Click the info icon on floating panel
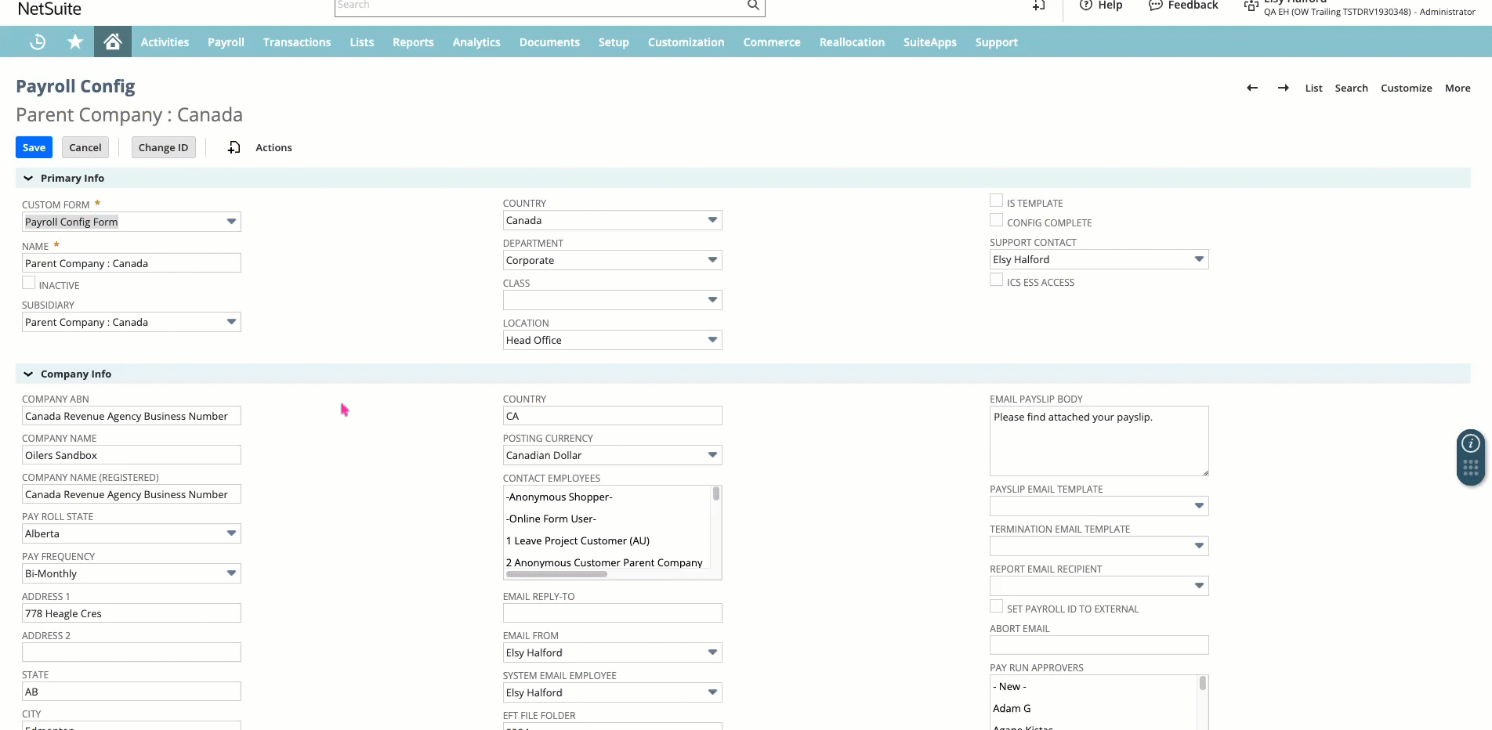1492x730 pixels. pos(1471,443)
